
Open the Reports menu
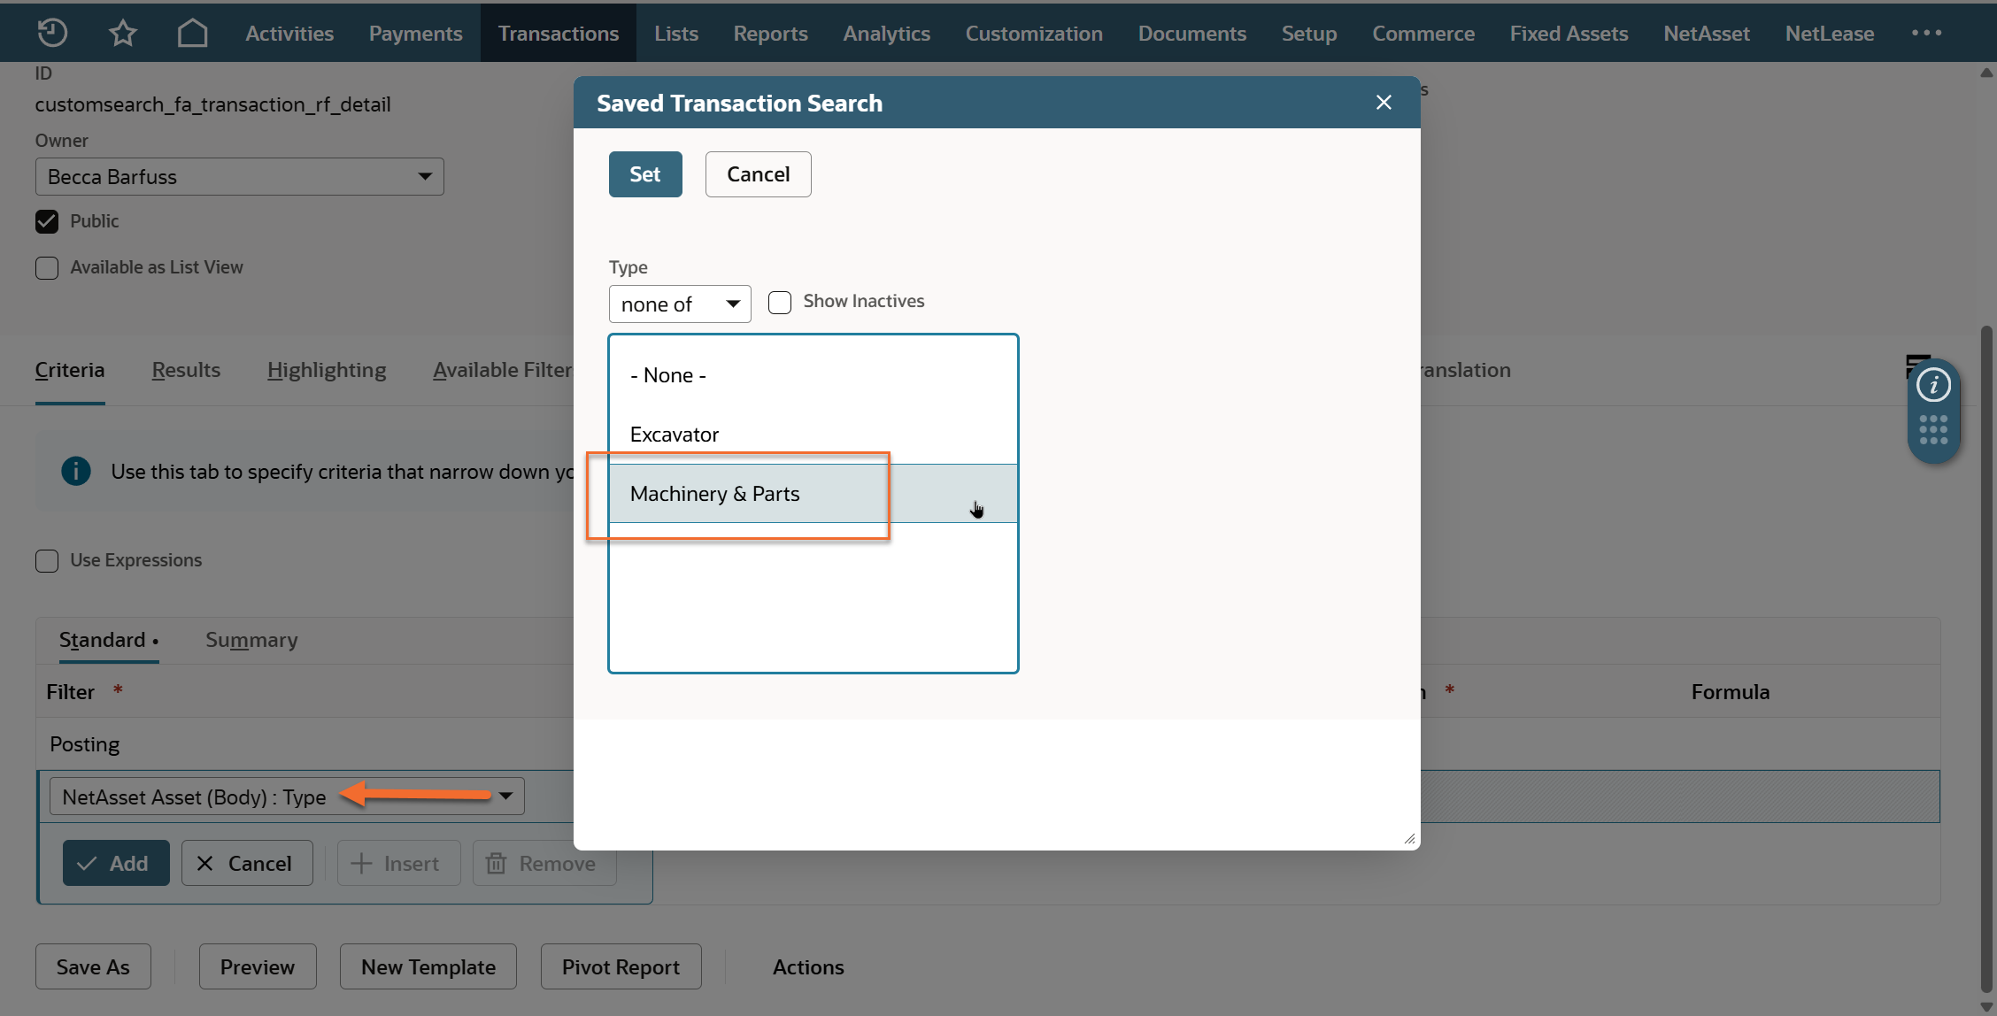tap(770, 33)
